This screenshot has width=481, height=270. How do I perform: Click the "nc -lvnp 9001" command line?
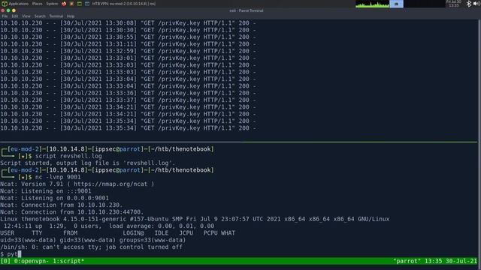(58, 177)
